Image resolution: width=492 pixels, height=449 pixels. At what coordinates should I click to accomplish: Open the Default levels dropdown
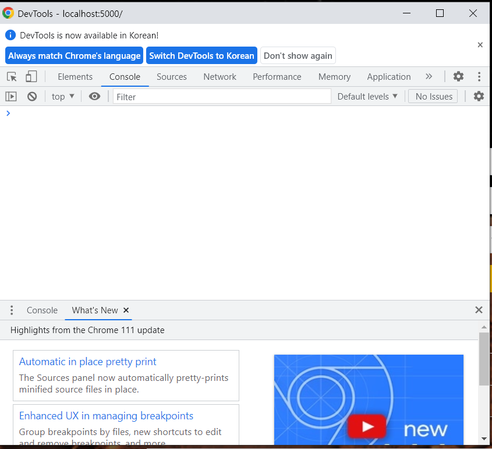[x=367, y=97]
